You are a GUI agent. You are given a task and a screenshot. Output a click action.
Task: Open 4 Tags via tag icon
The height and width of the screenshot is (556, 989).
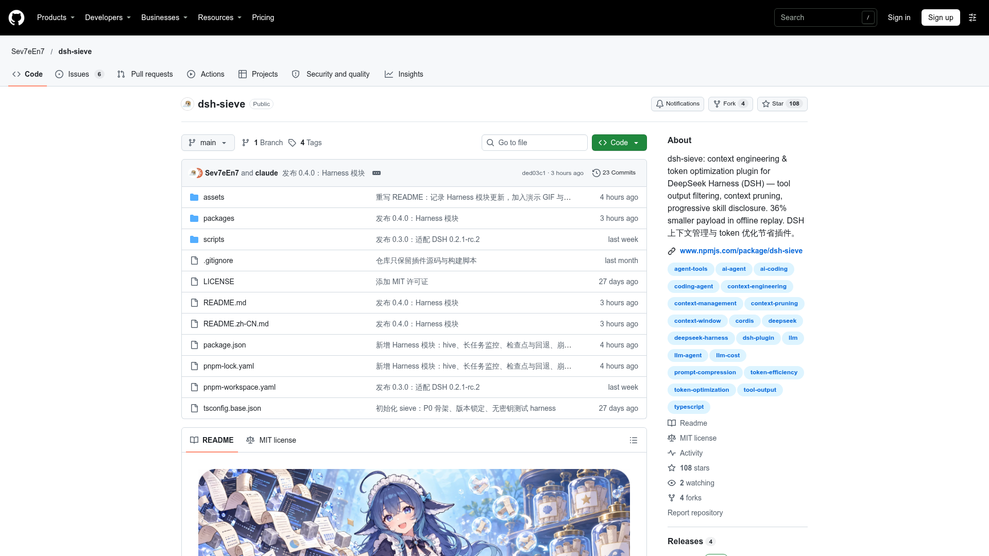[x=305, y=143]
